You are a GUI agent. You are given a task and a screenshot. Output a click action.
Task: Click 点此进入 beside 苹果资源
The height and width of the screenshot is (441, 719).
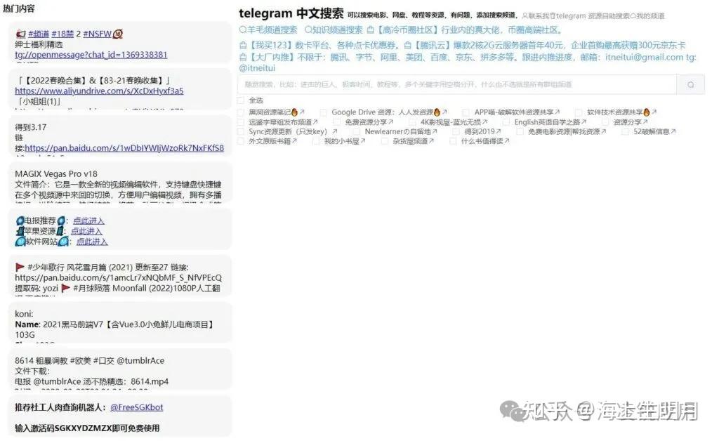coord(86,231)
